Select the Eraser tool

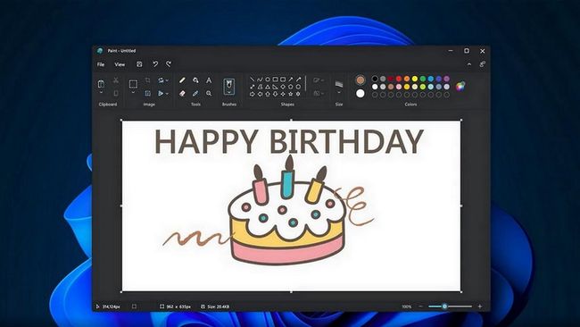[x=182, y=93]
